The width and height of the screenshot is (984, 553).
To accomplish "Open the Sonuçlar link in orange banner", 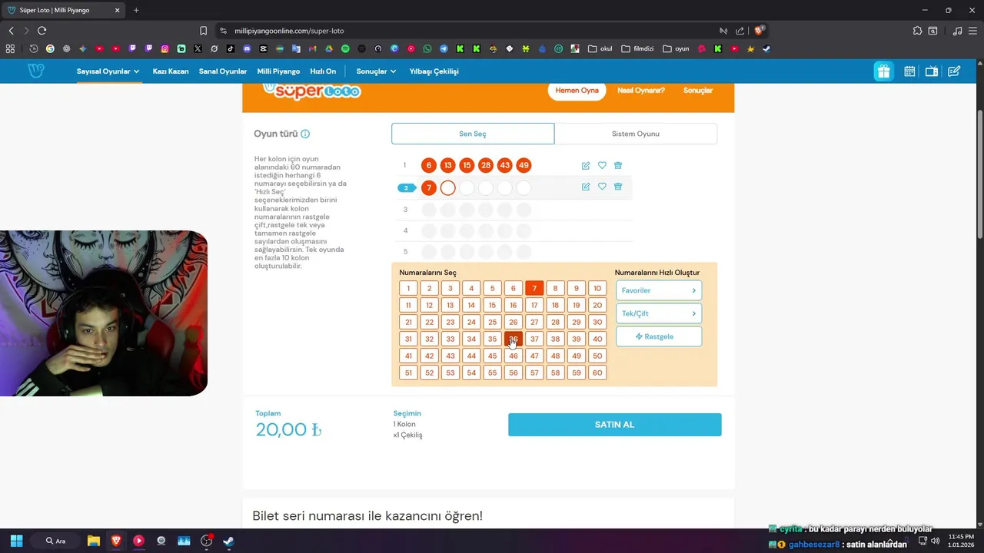I will point(698,91).
